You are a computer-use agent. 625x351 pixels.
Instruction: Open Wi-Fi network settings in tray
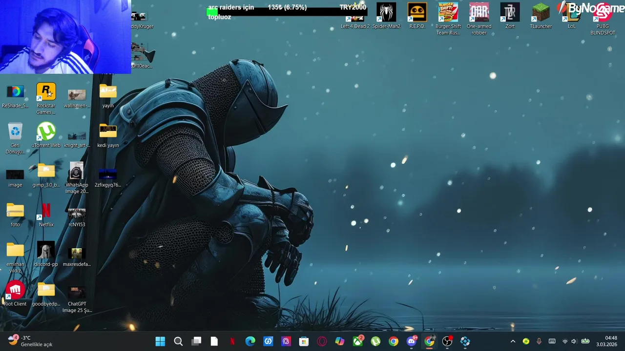click(x=565, y=341)
